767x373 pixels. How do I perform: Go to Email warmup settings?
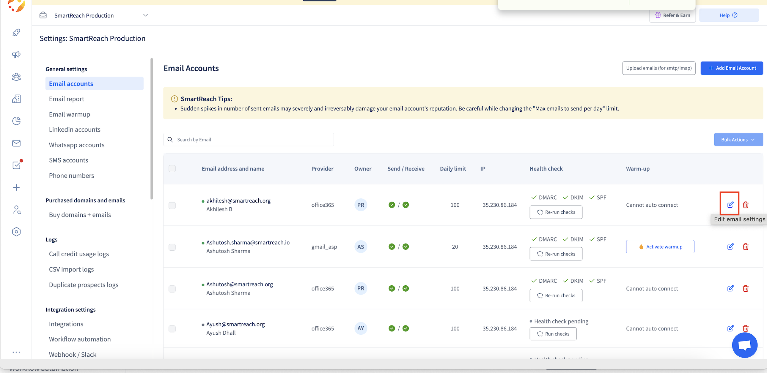tap(69, 114)
